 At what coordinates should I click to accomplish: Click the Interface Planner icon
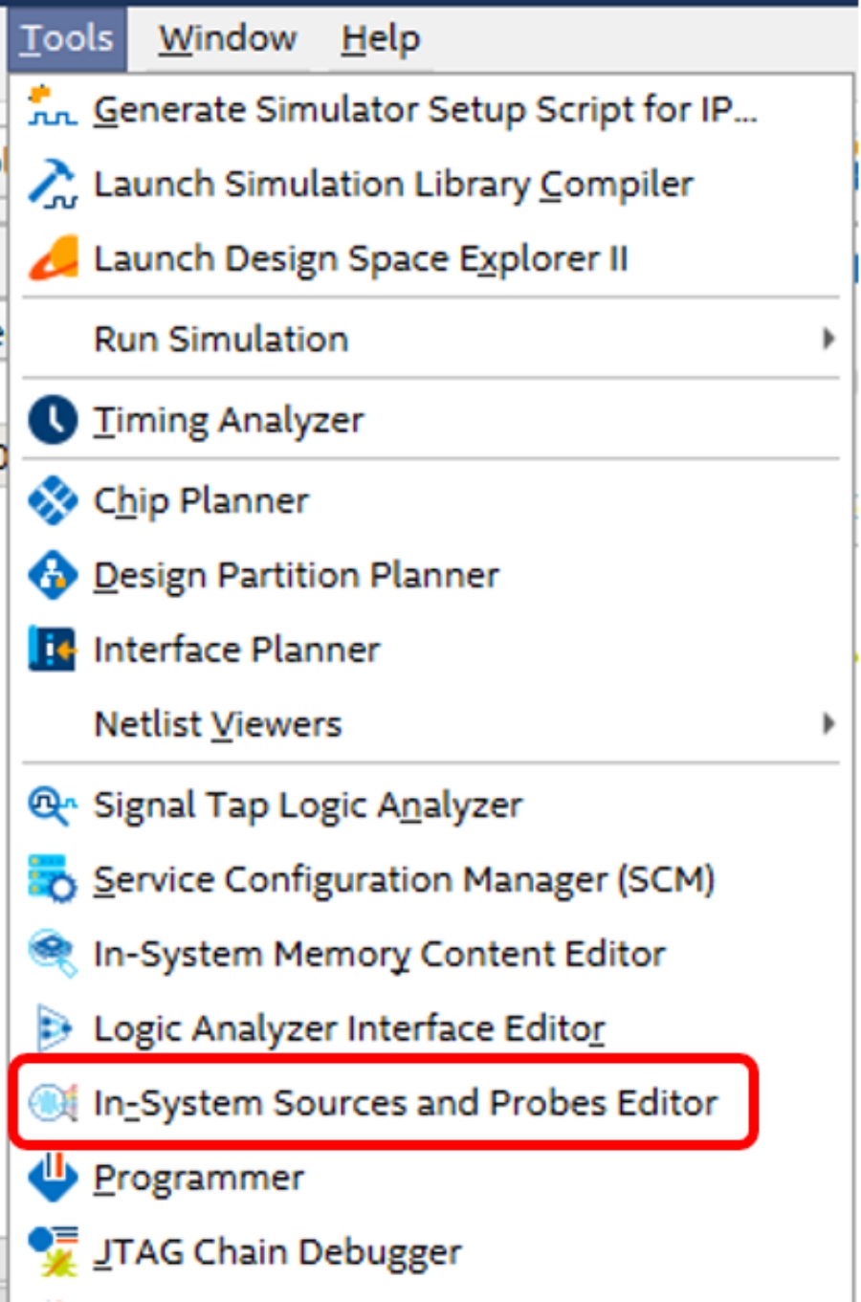point(52,650)
